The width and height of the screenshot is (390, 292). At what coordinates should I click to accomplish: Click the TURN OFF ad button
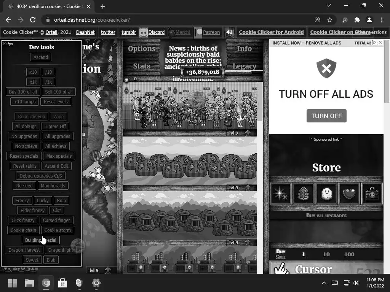pyautogui.click(x=326, y=116)
